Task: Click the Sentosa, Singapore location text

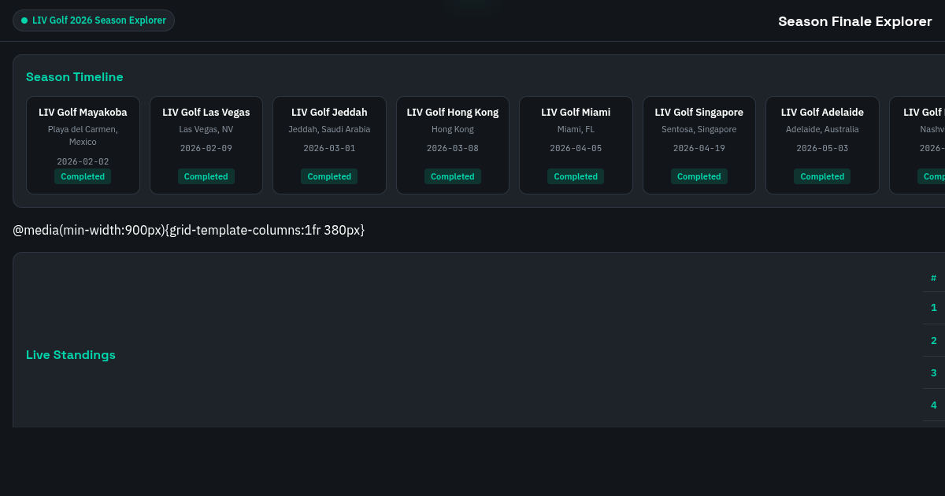Action: [699, 129]
